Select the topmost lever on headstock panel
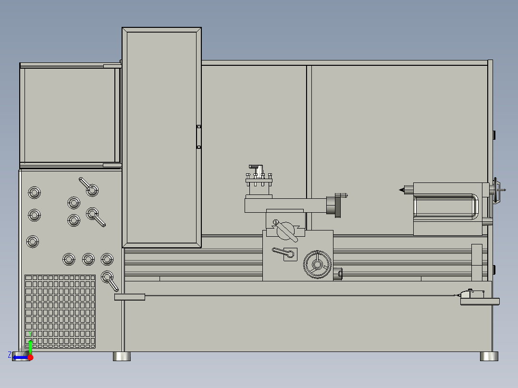 click(88, 187)
